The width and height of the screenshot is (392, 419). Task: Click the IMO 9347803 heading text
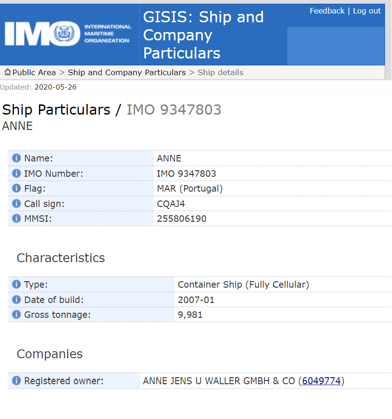[174, 110]
